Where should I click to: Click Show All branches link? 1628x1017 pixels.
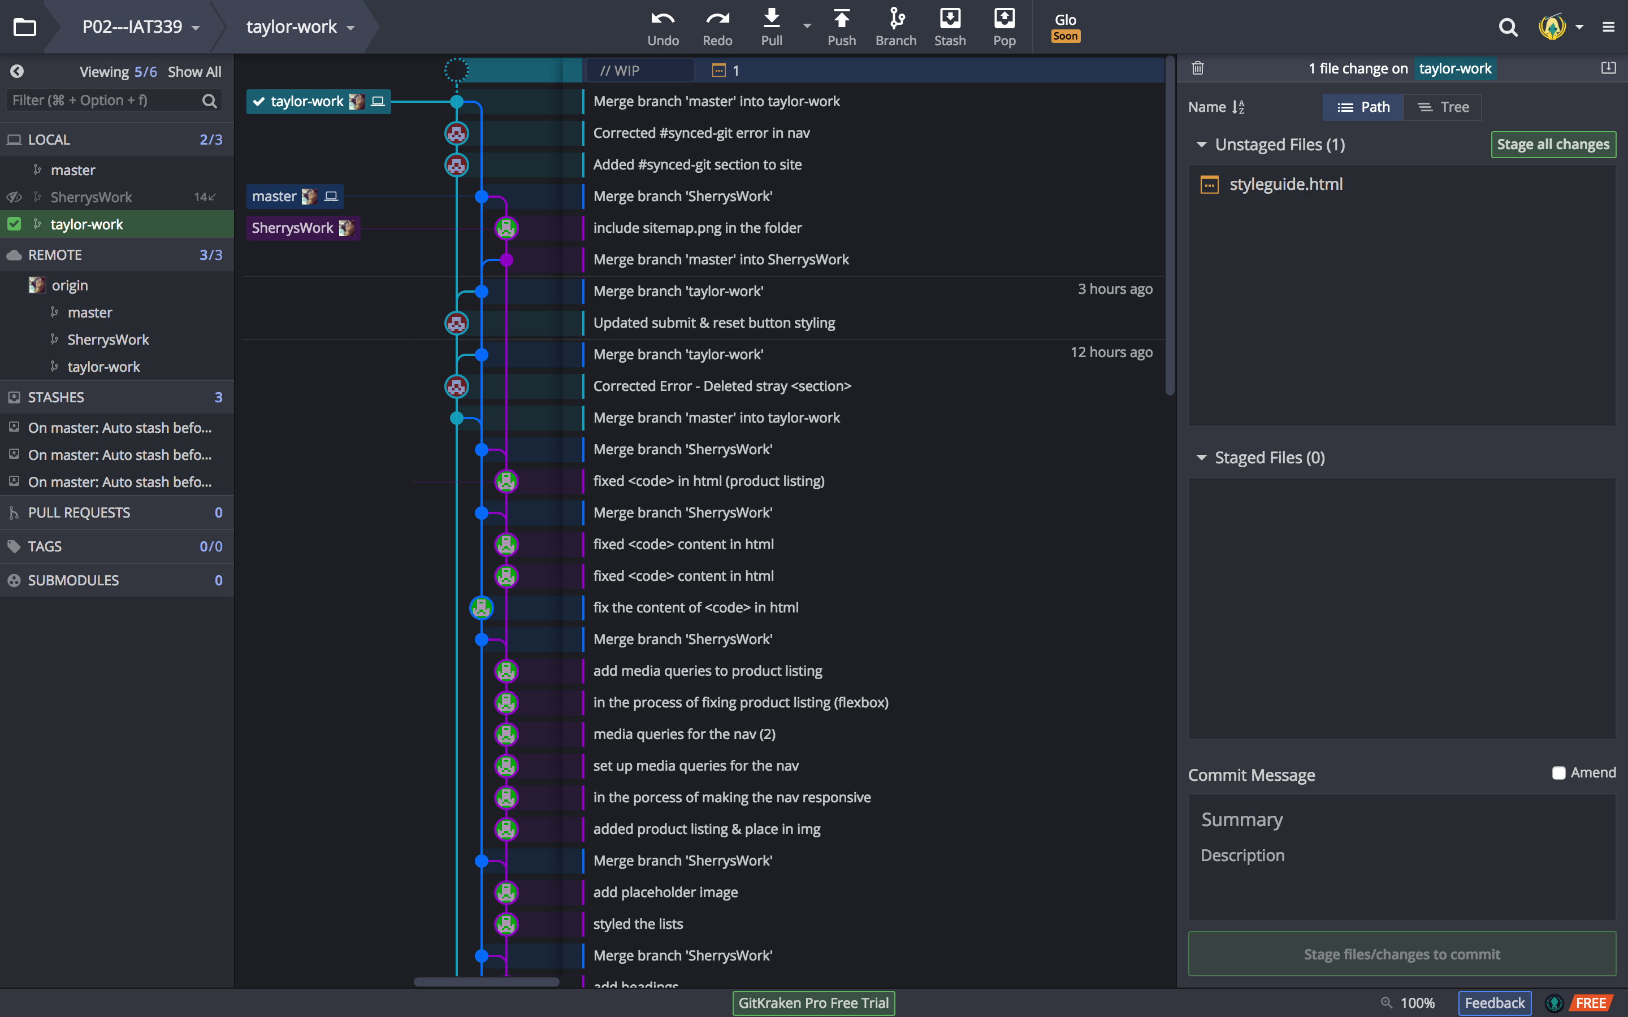pyautogui.click(x=192, y=73)
